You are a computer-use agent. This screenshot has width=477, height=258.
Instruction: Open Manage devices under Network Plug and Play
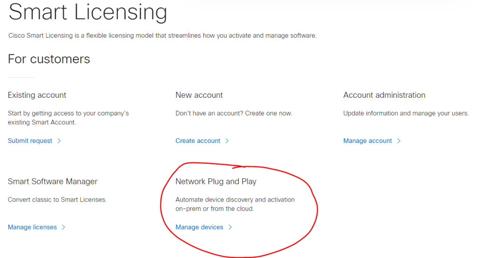[x=199, y=227]
